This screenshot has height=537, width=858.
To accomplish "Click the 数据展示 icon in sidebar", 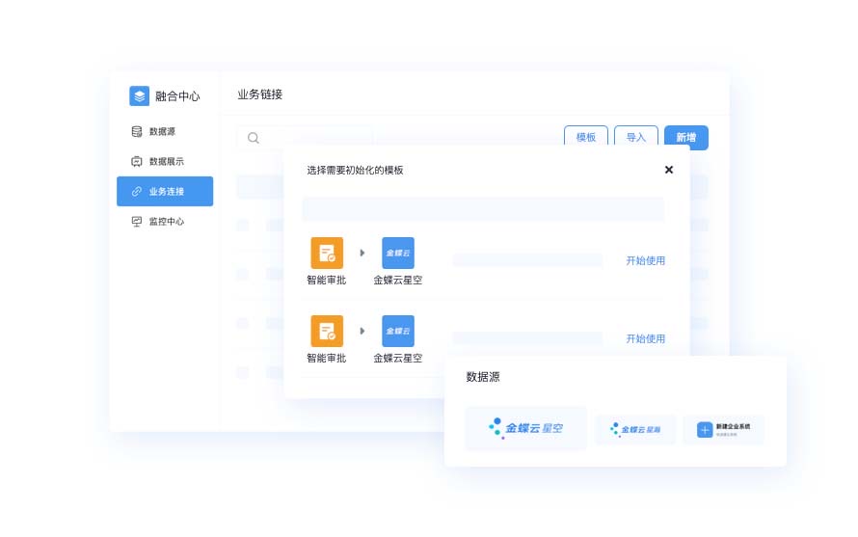I will click(137, 161).
